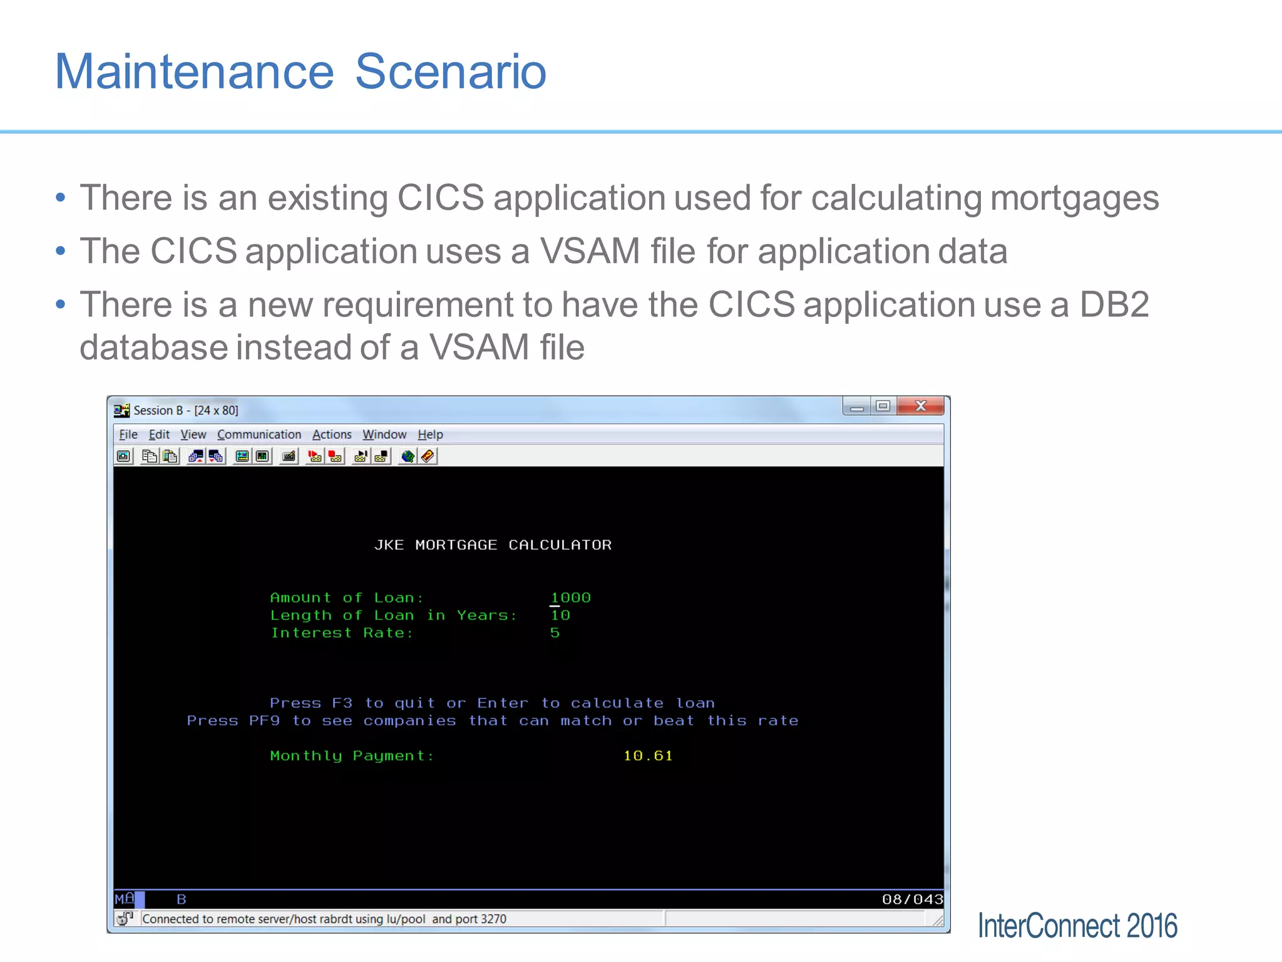Open the View menu
Image resolution: width=1282 pixels, height=962 pixels.
193,434
